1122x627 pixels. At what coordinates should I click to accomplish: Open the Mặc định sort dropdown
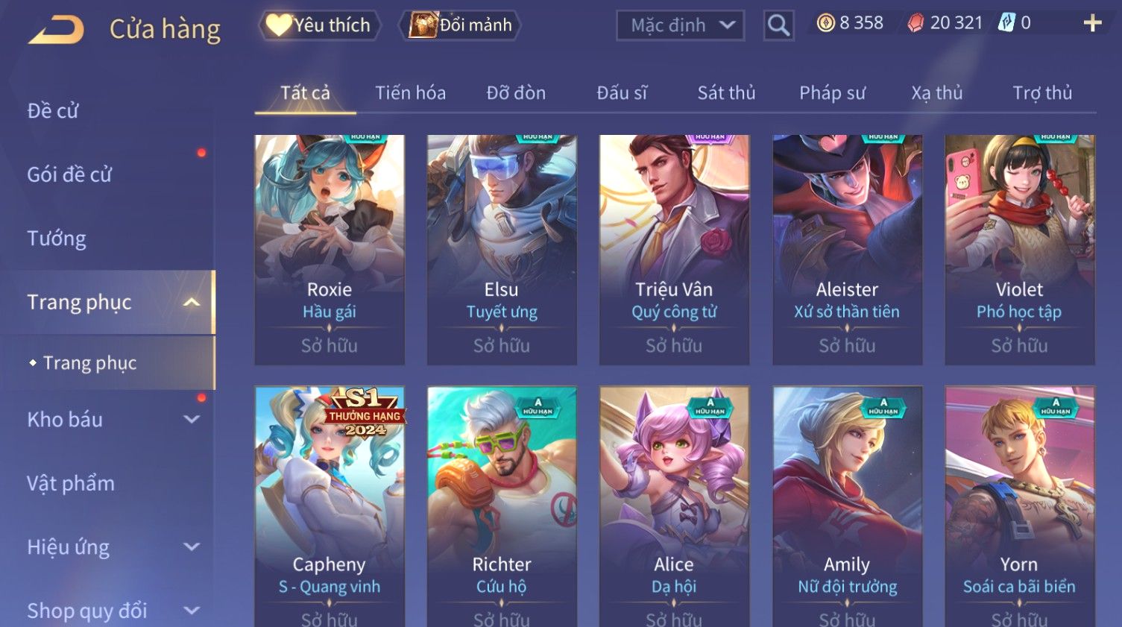681,25
